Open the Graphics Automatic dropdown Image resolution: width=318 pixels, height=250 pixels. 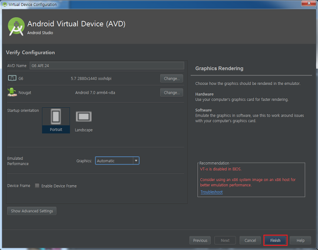point(117,160)
